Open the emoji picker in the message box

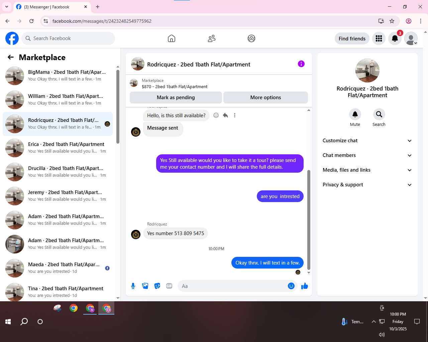coord(291,286)
